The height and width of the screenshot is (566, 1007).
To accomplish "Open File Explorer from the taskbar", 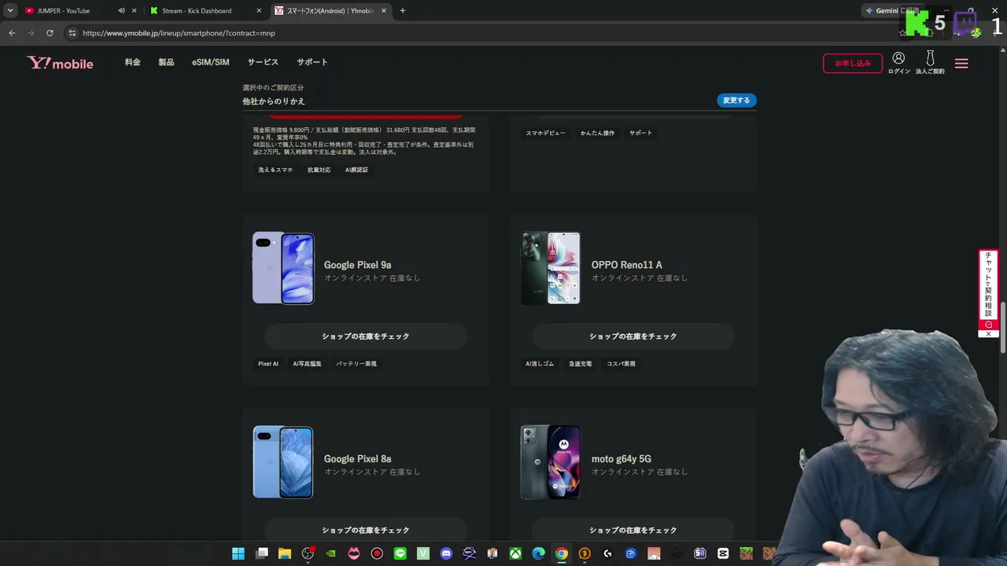I will pyautogui.click(x=285, y=553).
